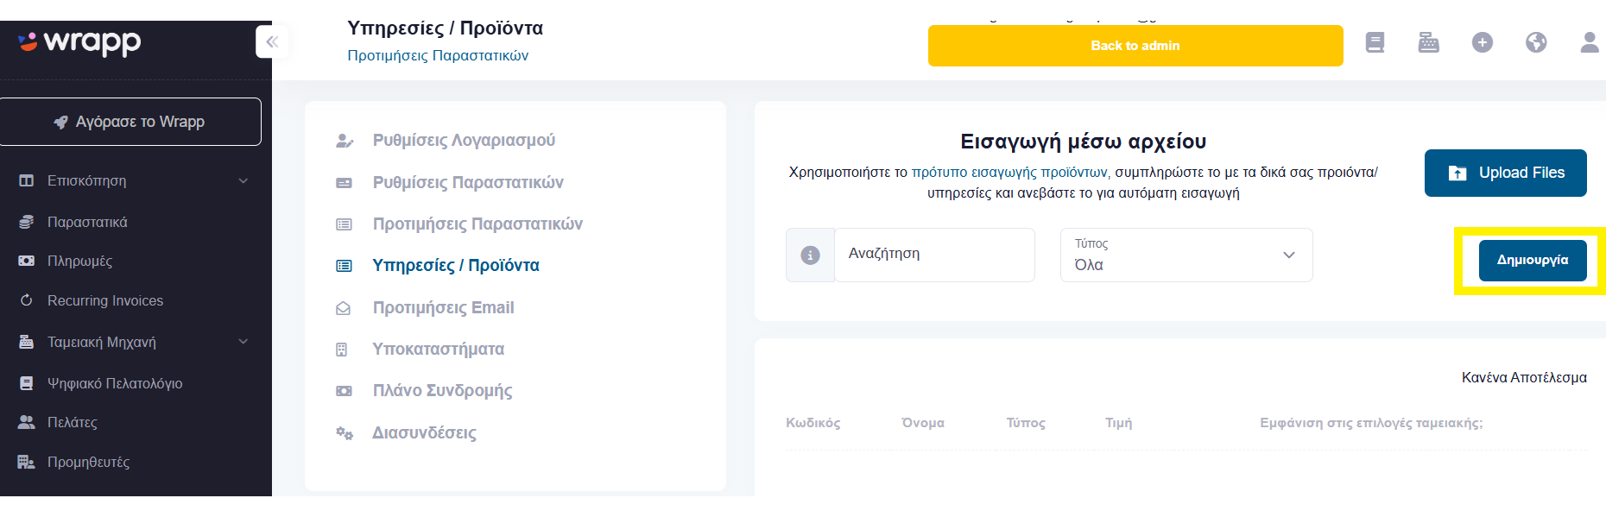The image size is (1606, 517).
Task: Open the Τύπος dropdown showing Όλα
Action: (x=1186, y=255)
